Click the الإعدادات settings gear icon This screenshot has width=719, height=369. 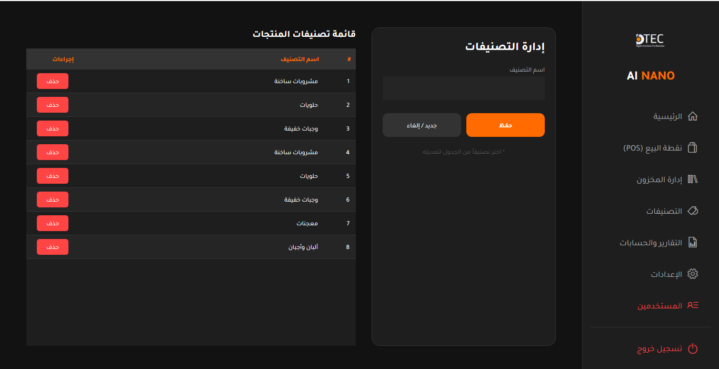(x=693, y=274)
